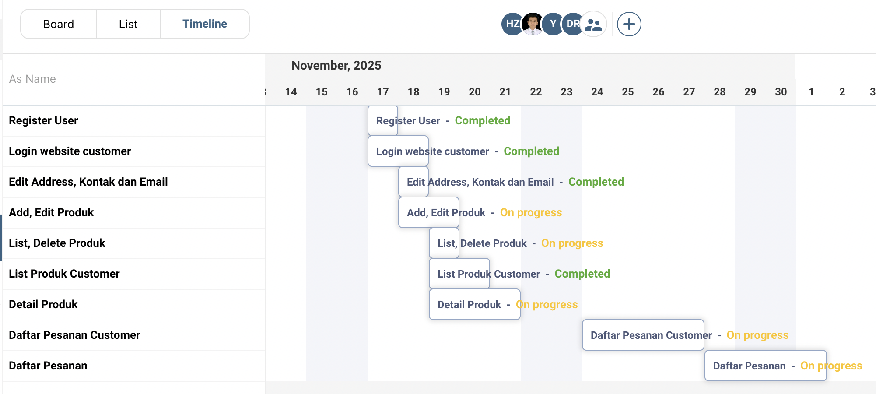
Task: Click the Login website customer timeline bar
Action: tap(398, 151)
